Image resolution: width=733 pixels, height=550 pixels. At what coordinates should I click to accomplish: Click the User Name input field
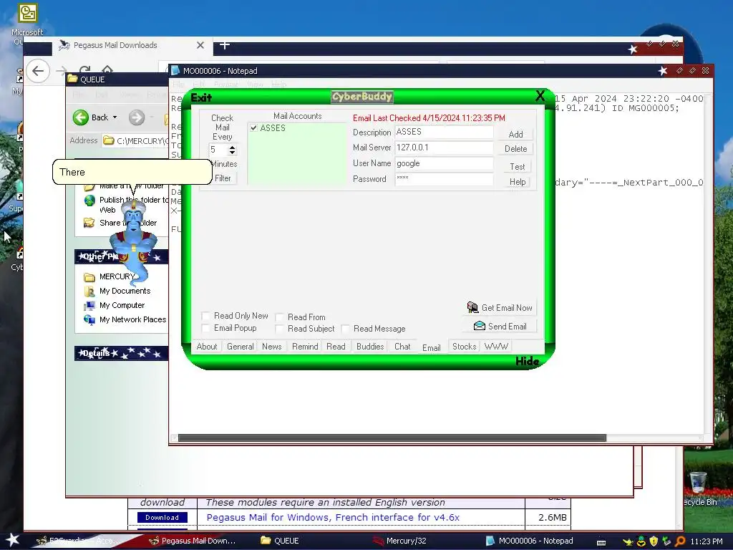coord(444,163)
